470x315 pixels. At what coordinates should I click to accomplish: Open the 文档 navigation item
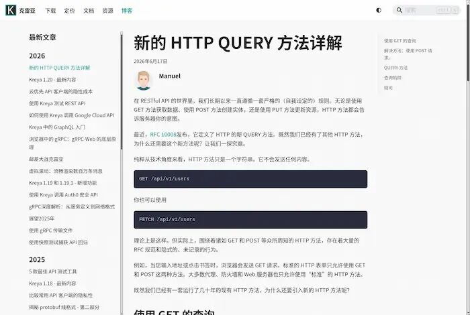tap(89, 11)
